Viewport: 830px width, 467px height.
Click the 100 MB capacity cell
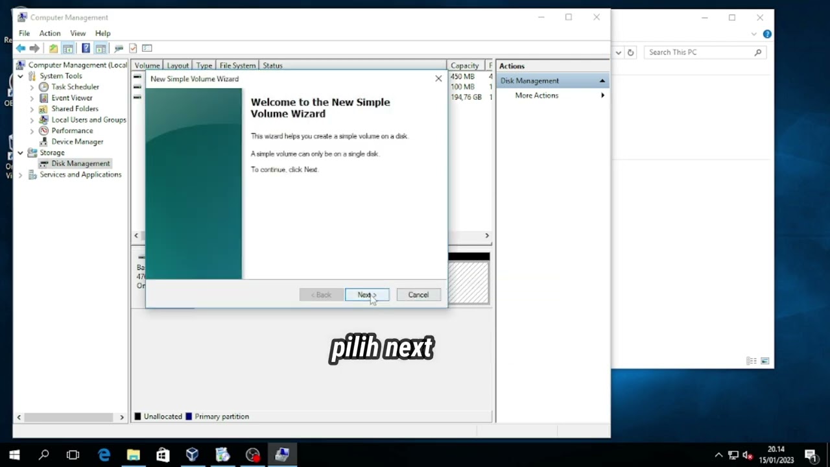coord(462,87)
